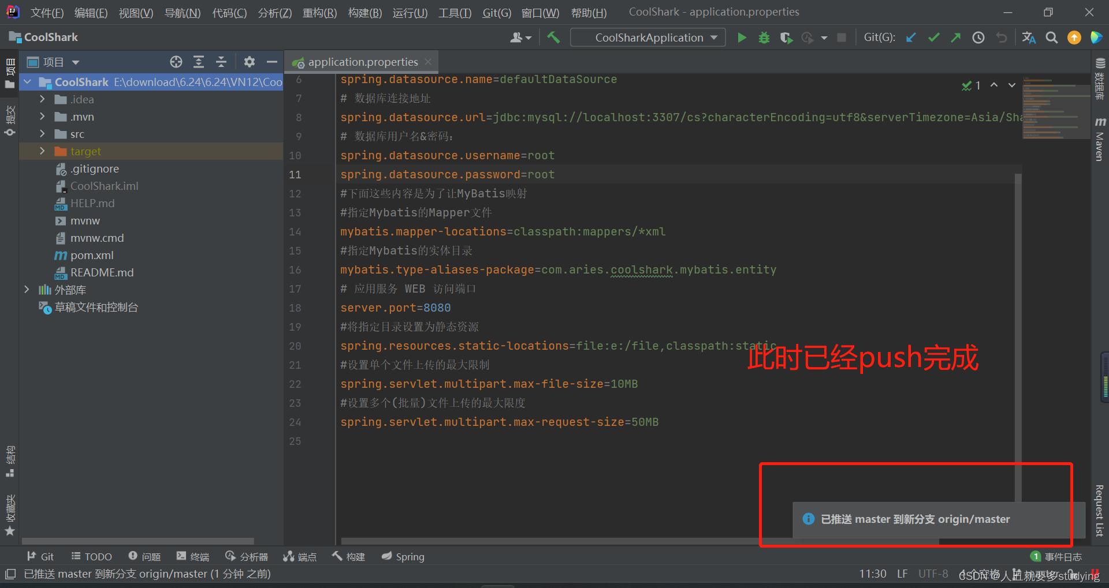Open the profiler run dropdown arrow

[824, 38]
